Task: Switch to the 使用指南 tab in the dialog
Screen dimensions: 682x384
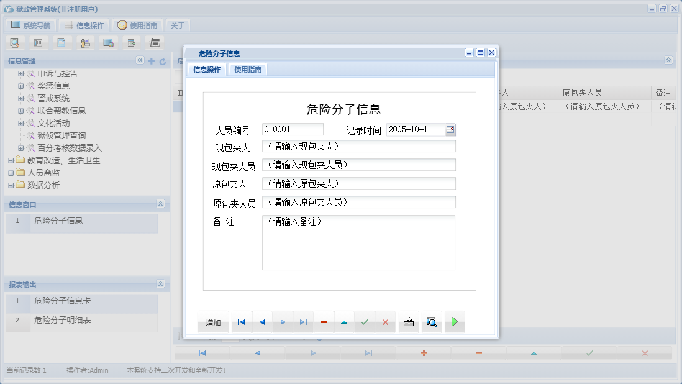Action: click(x=248, y=69)
